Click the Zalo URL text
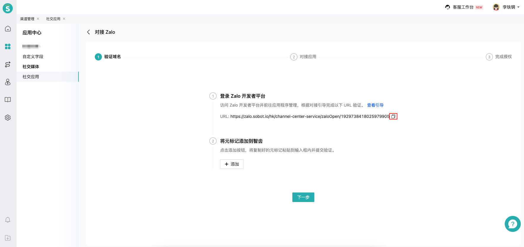Viewport: 524px width, 247px height. [310, 116]
